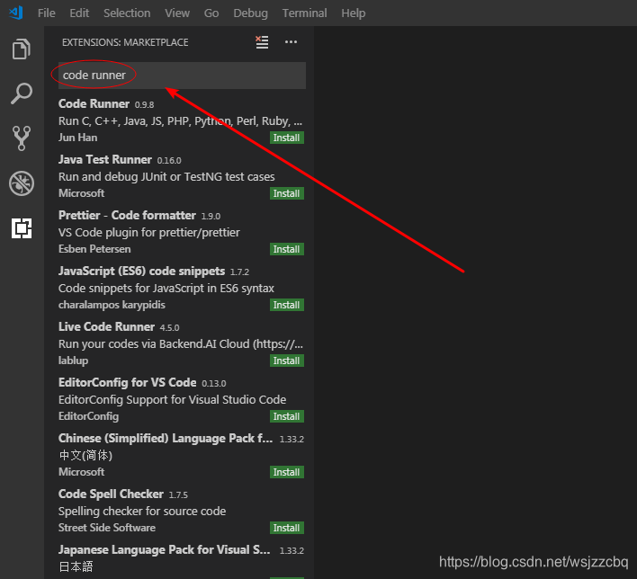Image resolution: width=637 pixels, height=579 pixels.
Task: Click description 'Run and debug JUnit or TestNG test cases'
Action: coord(166,176)
